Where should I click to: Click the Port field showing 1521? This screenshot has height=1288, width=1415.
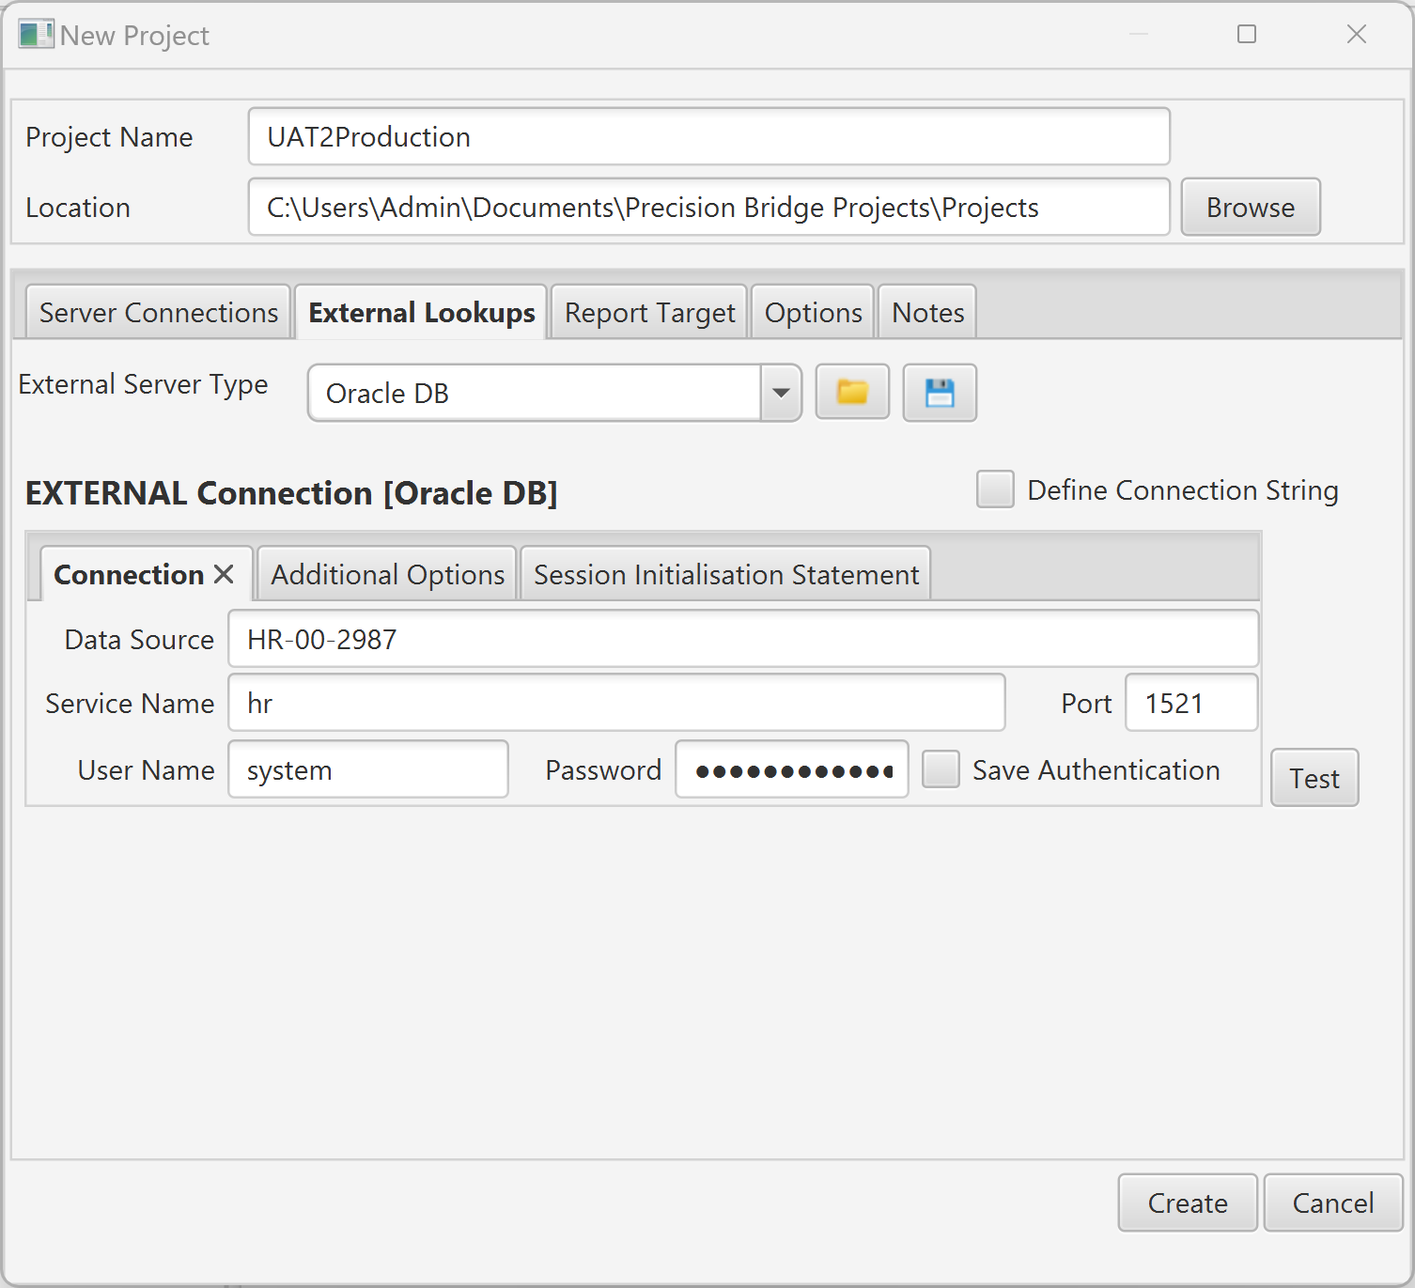click(1190, 702)
